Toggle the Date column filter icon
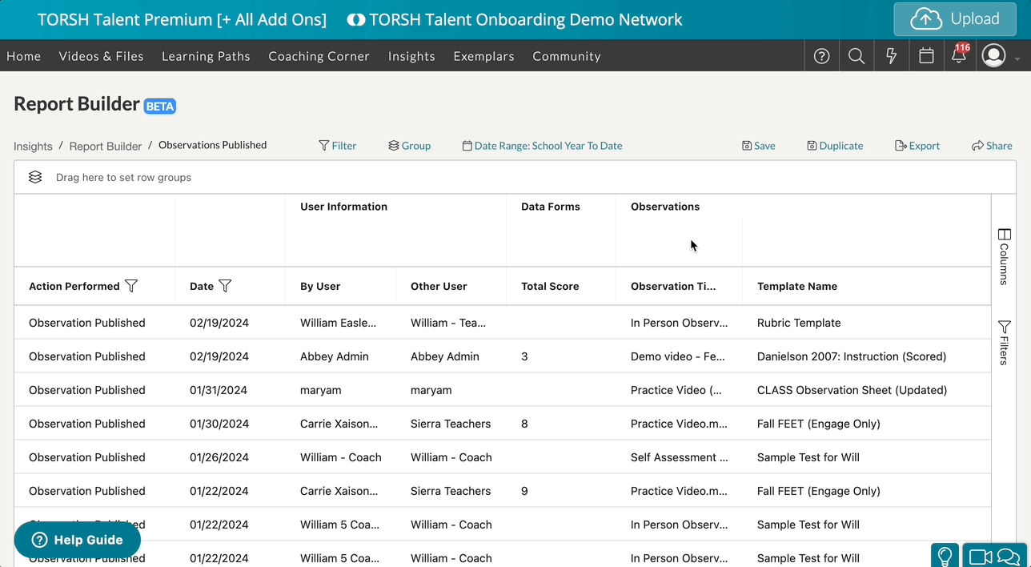The image size is (1031, 567). click(225, 286)
